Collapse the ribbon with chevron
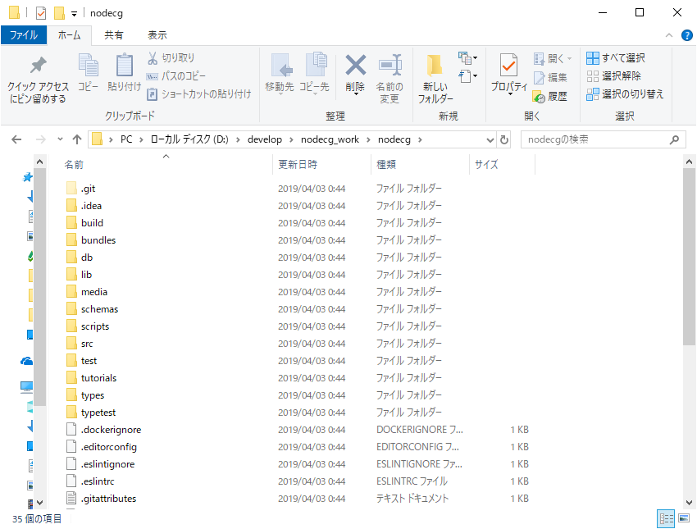The image size is (697, 529). [x=669, y=35]
